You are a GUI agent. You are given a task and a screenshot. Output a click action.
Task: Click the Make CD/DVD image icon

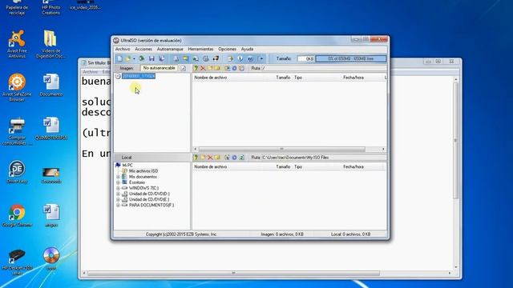click(x=176, y=58)
